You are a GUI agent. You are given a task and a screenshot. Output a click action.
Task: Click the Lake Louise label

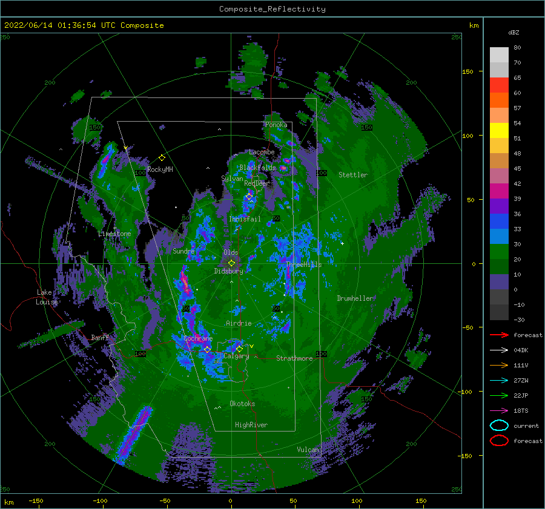47,297
